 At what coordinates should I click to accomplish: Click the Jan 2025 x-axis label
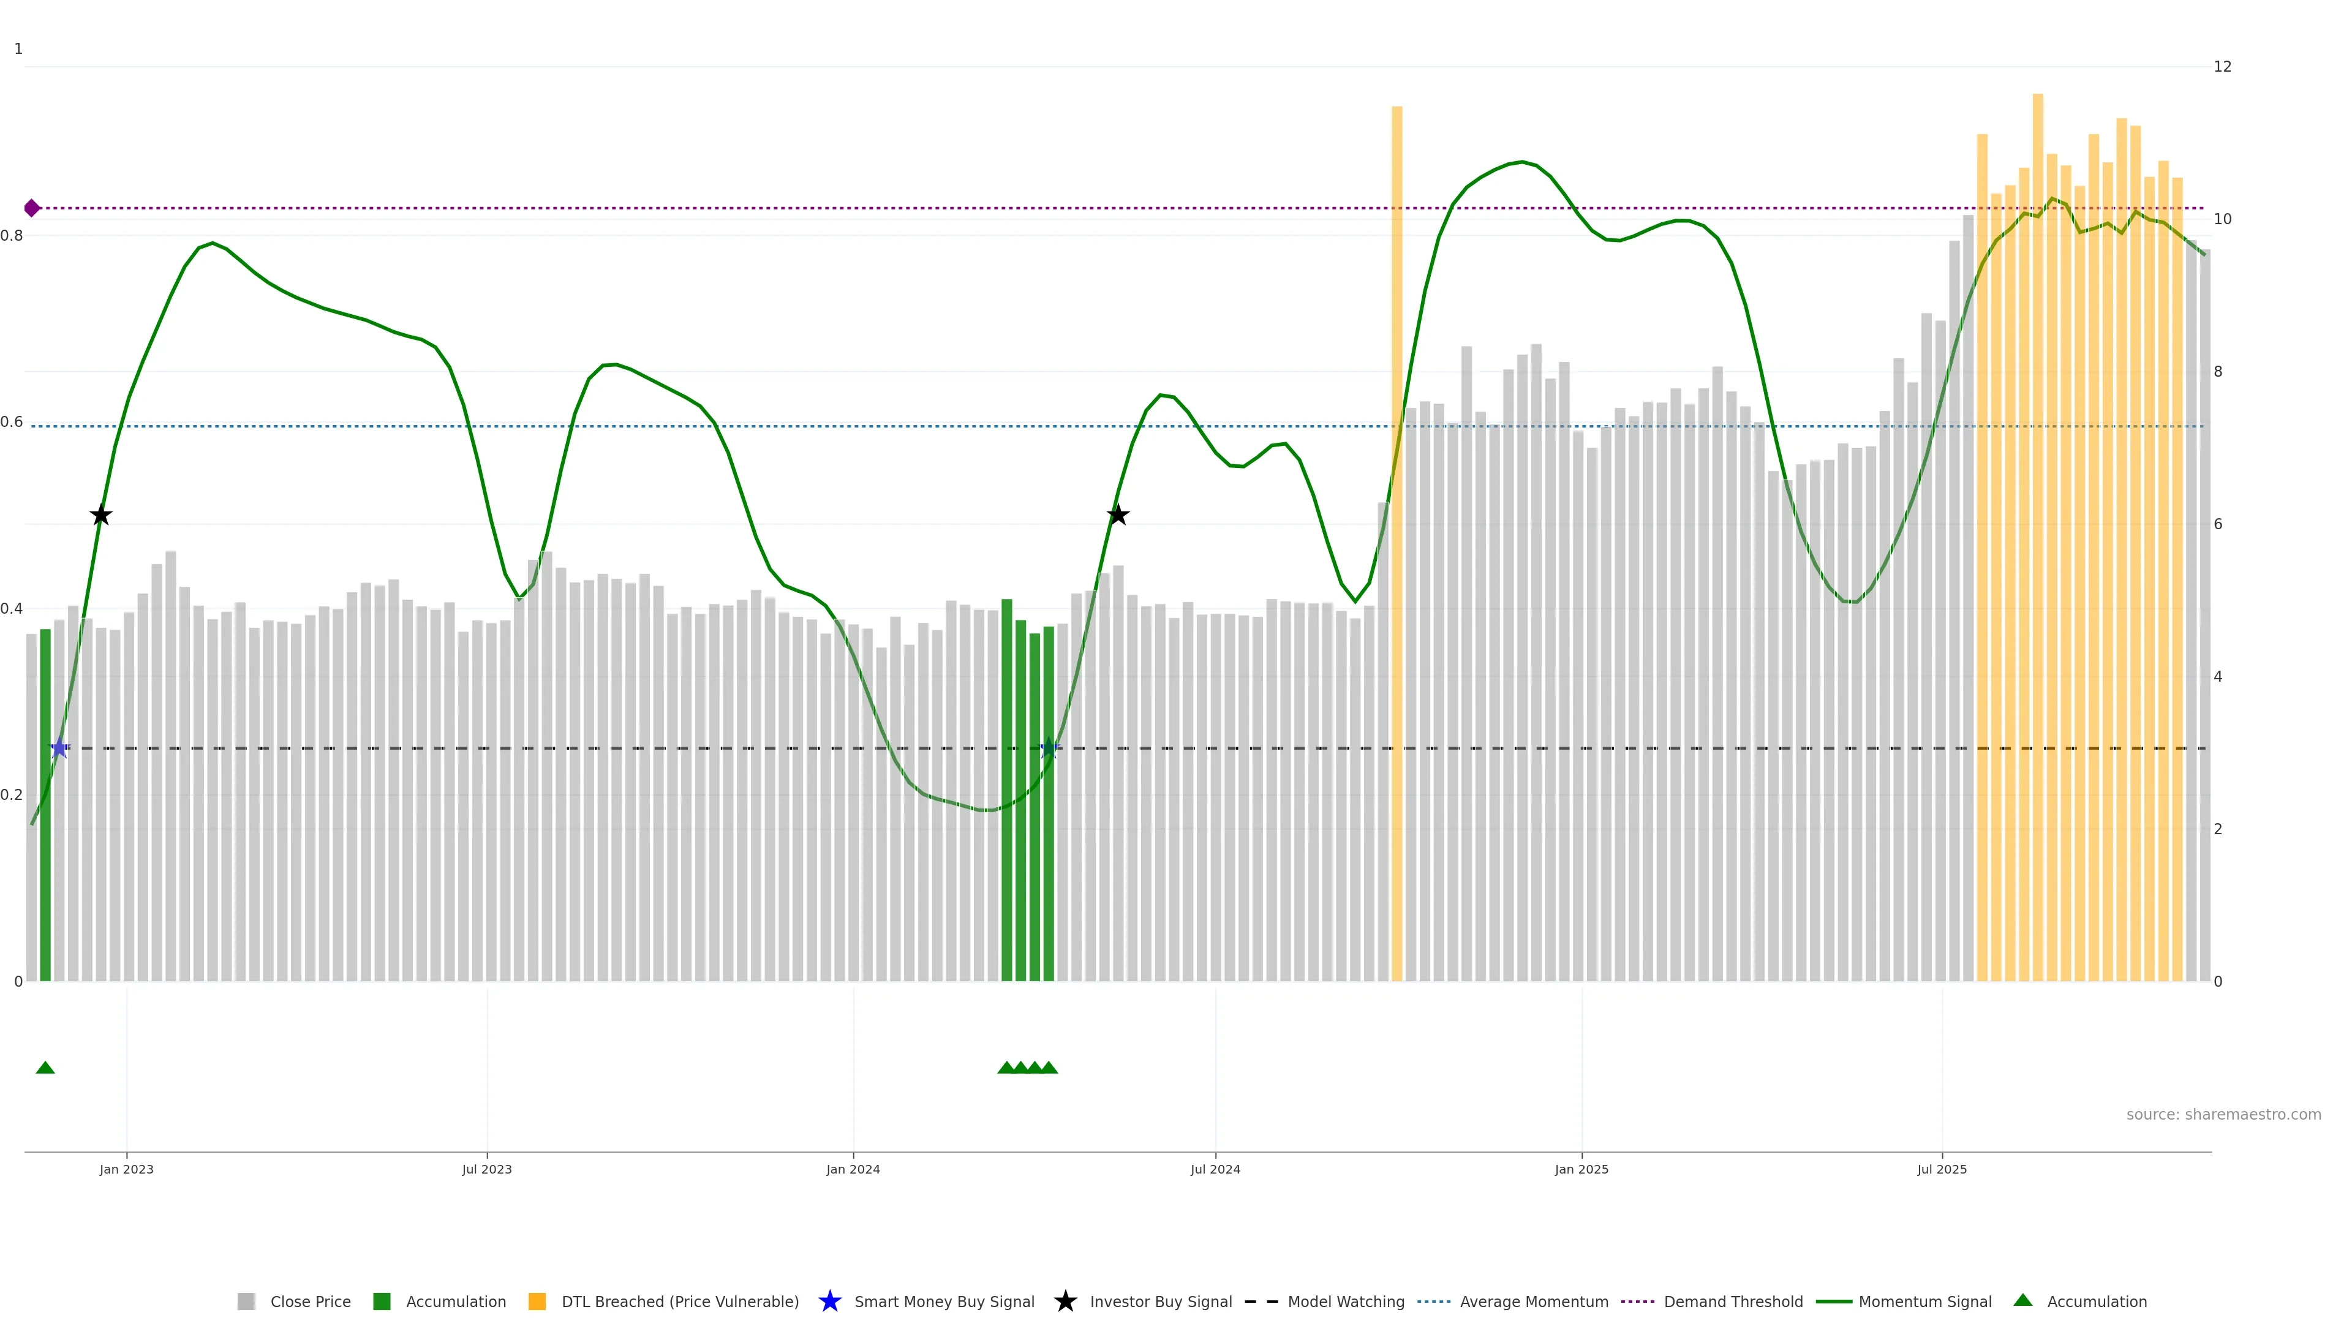tap(1581, 1170)
